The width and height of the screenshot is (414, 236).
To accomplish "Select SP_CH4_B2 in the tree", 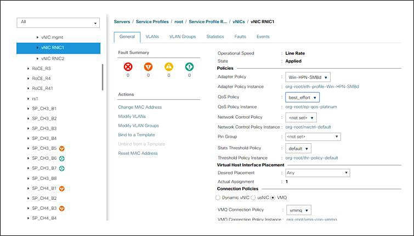I will (44, 198).
